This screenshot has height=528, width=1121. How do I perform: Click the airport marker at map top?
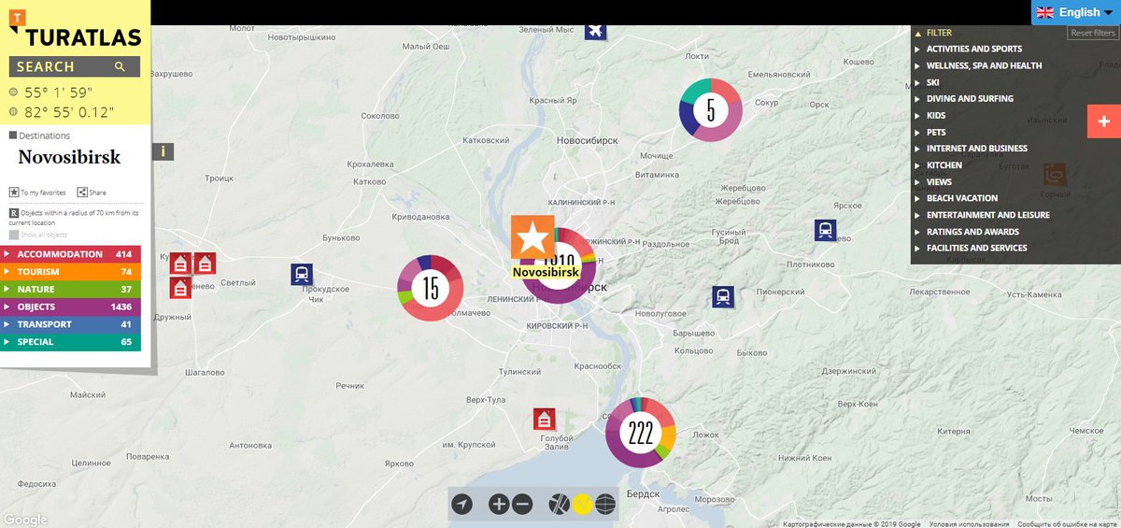[x=595, y=31]
